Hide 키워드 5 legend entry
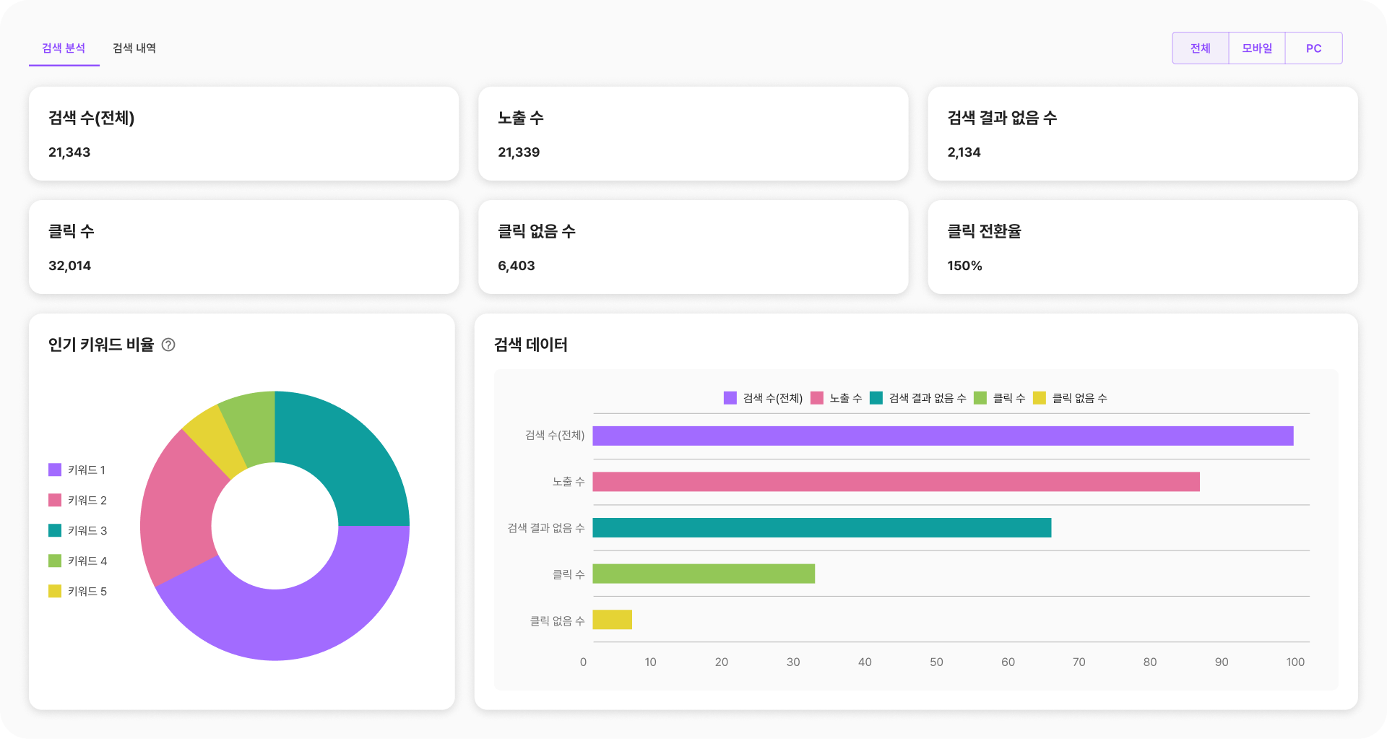This screenshot has width=1387, height=739. 78,592
